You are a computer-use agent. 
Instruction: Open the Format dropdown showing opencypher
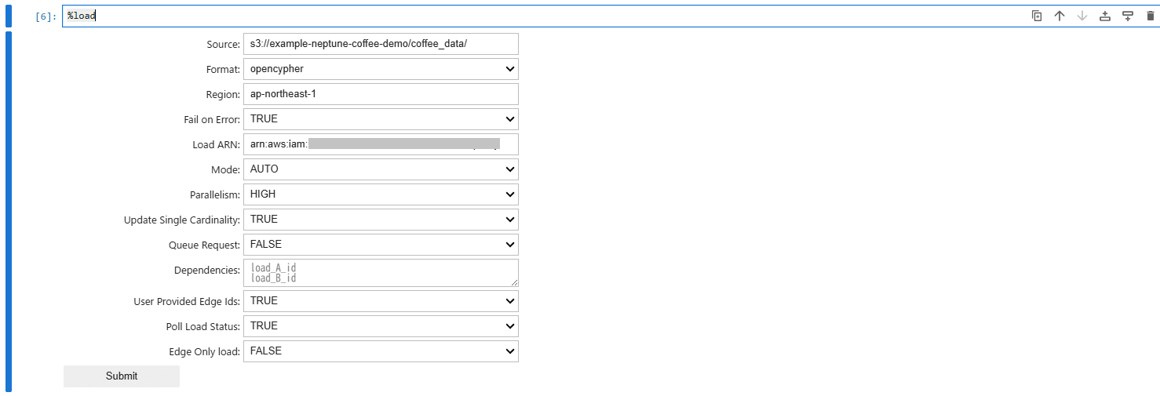381,69
